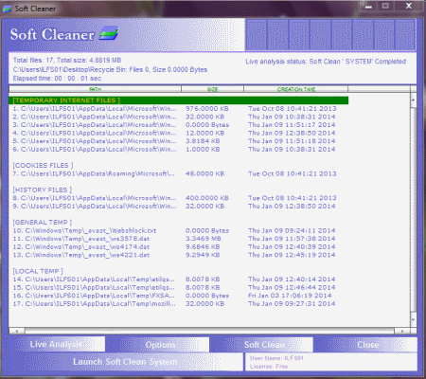The image size is (426, 379).
Task: Click horizontal scrollbar right arrow
Action: (x=402, y=331)
